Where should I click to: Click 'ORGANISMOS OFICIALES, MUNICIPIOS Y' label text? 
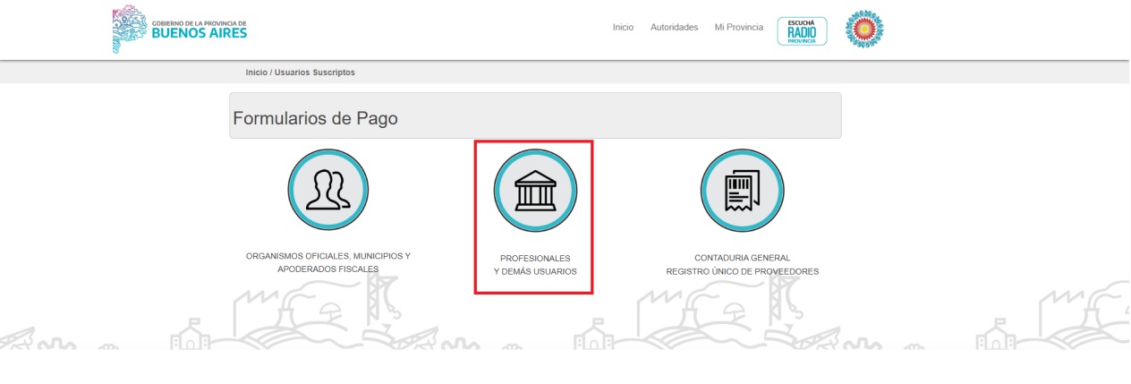pyautogui.click(x=327, y=256)
